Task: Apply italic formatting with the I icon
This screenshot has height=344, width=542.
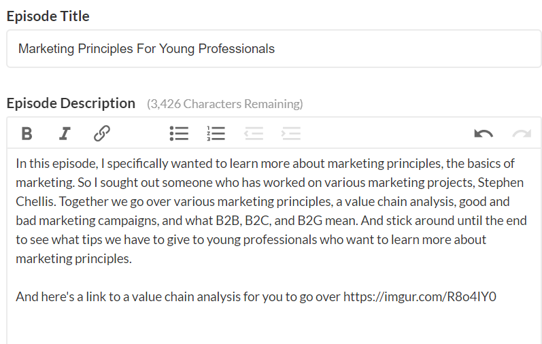Action: coord(65,133)
